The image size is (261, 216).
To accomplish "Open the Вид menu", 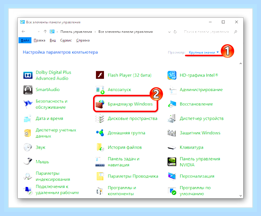I will (53, 40).
